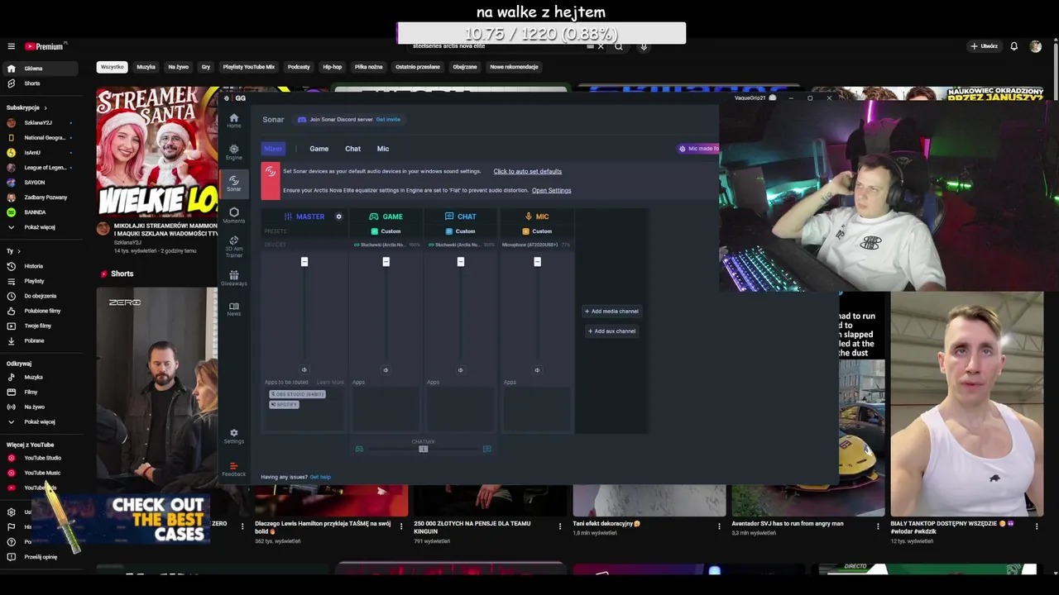The width and height of the screenshot is (1059, 595).
Task: Switch to the Chat tab in Sonar
Action: [352, 149]
